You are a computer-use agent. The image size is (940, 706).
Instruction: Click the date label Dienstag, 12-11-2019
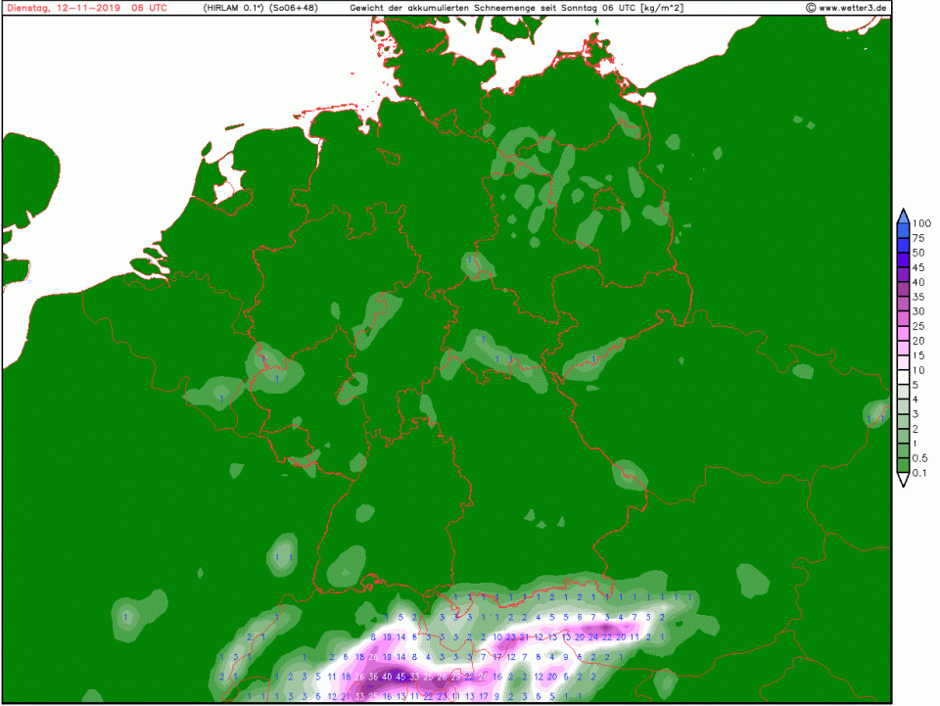[x=56, y=8]
